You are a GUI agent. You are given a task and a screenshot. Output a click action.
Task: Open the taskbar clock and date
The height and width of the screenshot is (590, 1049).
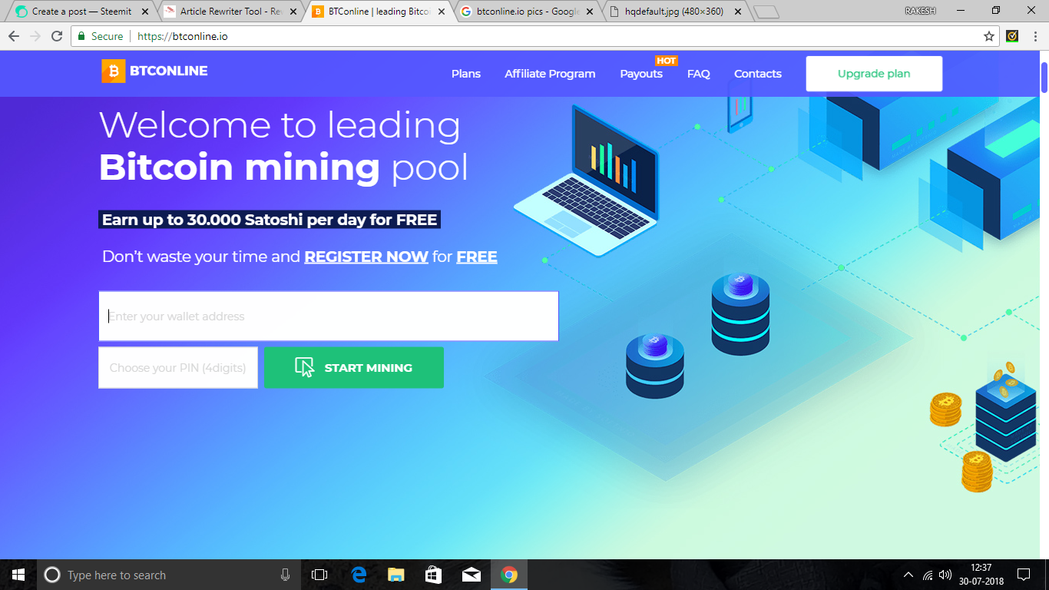[x=981, y=575]
